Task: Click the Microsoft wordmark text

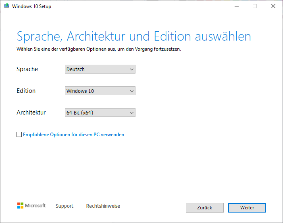Action: (x=35, y=206)
